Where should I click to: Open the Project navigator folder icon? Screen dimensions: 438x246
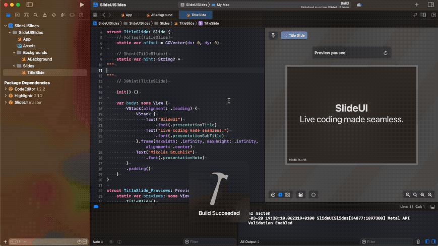pyautogui.click(x=8, y=15)
